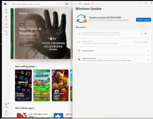Click See details on featured banner

[27, 45]
